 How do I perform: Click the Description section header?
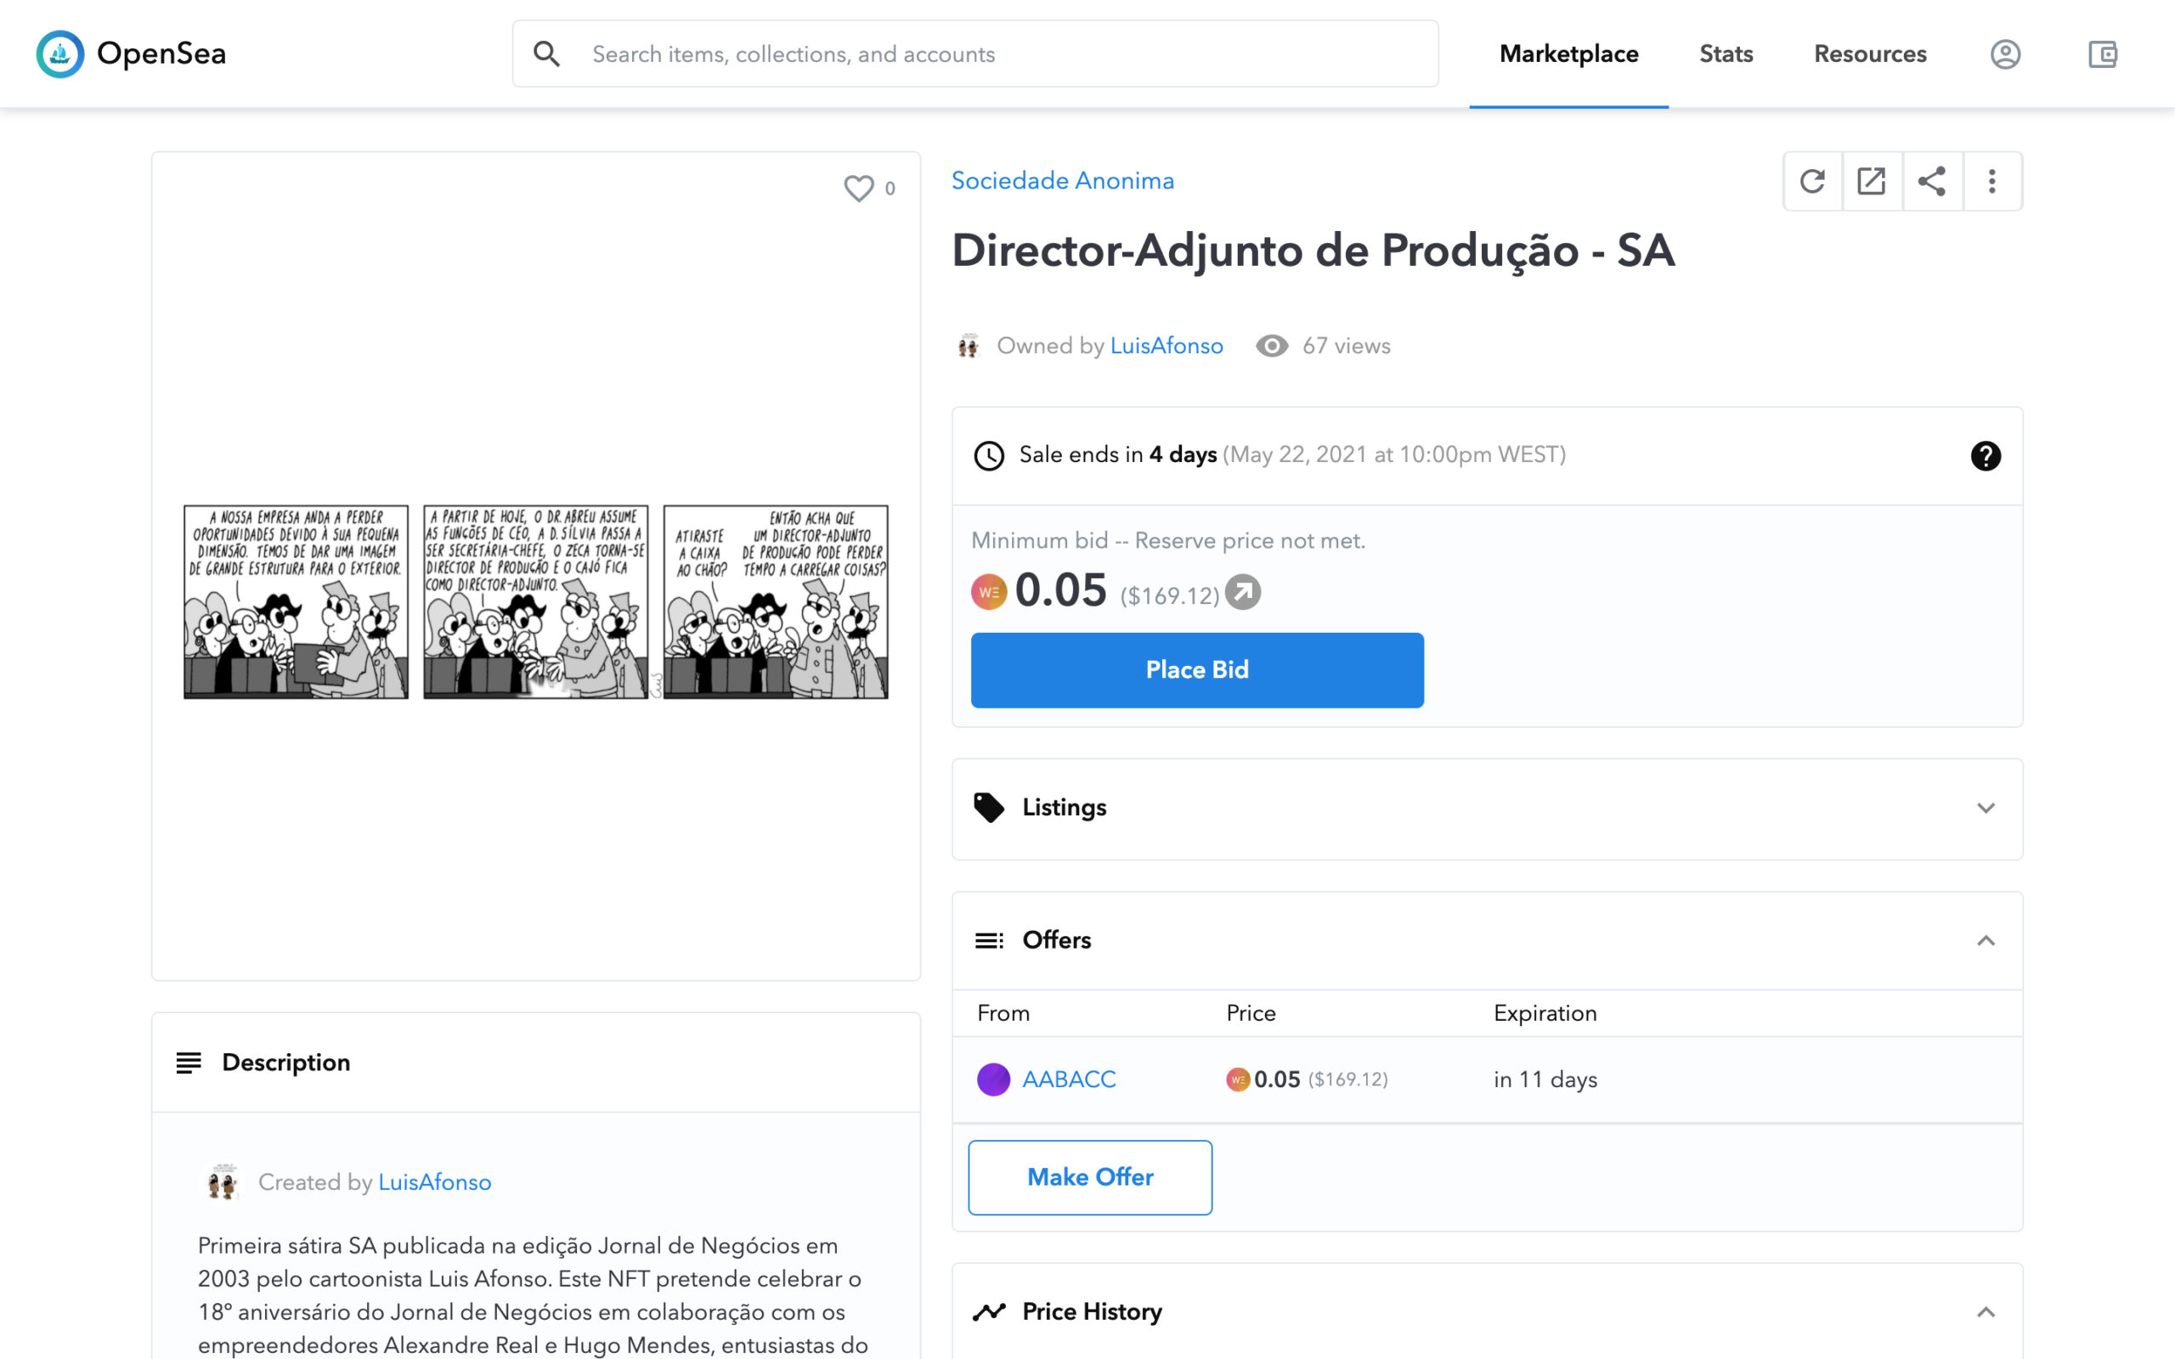(535, 1063)
